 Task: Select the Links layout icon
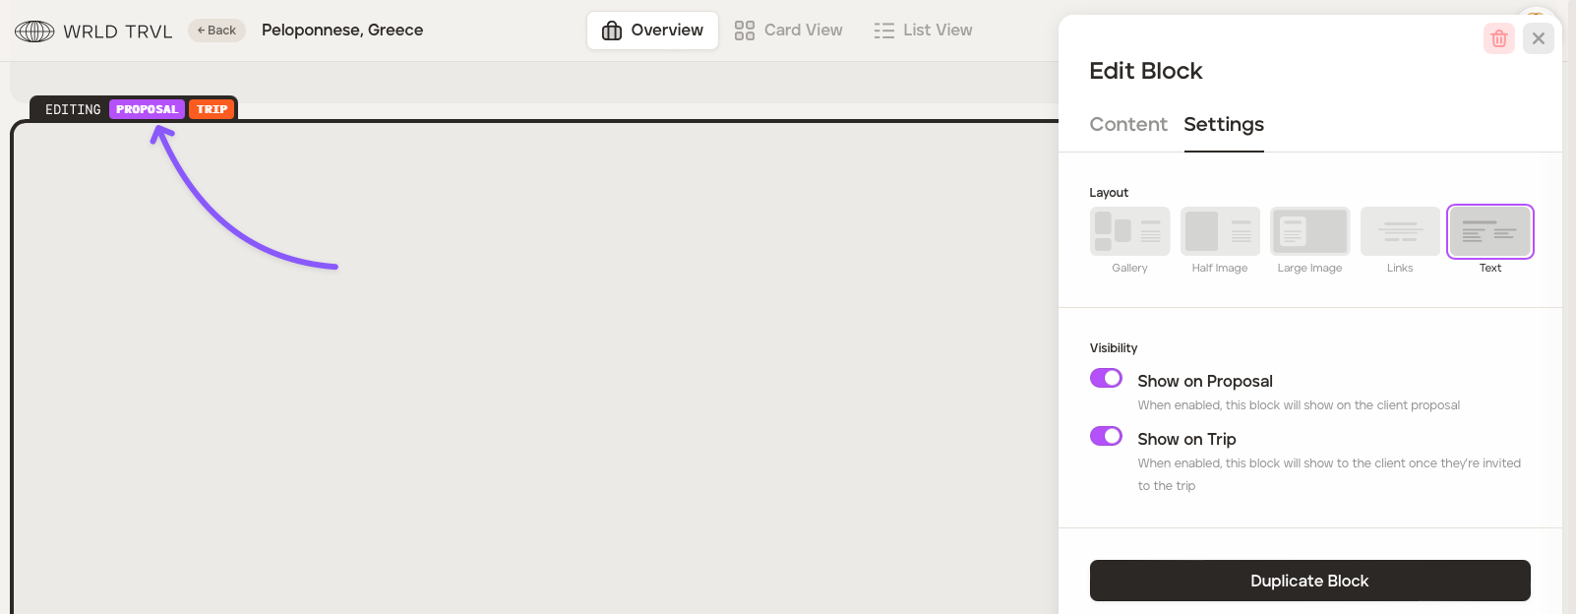[1400, 231]
